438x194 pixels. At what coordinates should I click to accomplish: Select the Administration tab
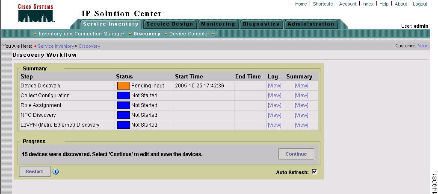click(311, 24)
